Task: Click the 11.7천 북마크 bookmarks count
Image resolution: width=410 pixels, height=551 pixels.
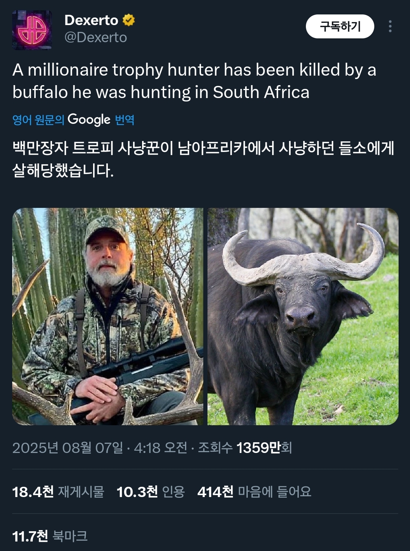Action: (x=50, y=536)
